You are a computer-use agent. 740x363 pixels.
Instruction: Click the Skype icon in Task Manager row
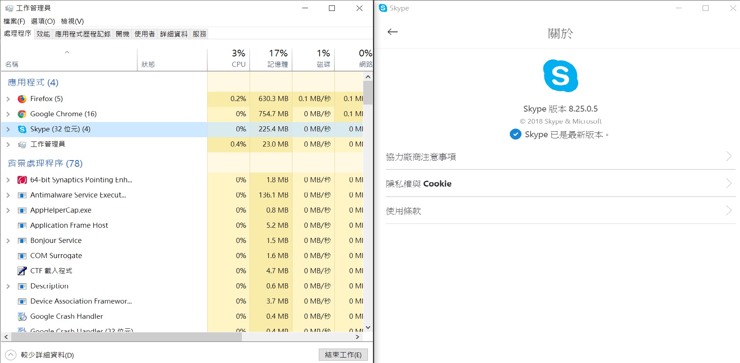click(x=22, y=129)
